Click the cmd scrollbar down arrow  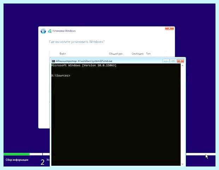[183, 164]
